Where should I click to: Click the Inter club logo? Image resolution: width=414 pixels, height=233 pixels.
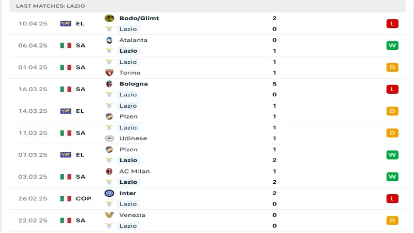(109, 193)
